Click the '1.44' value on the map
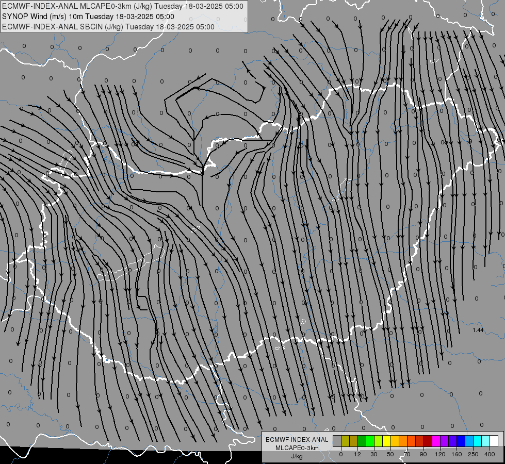The height and width of the screenshot is (464, 505). (478, 330)
